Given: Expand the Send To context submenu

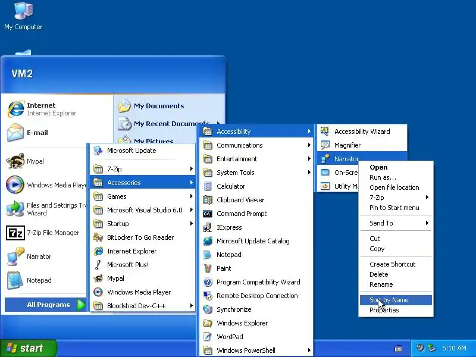Looking at the screenshot, I should pyautogui.click(x=396, y=223).
